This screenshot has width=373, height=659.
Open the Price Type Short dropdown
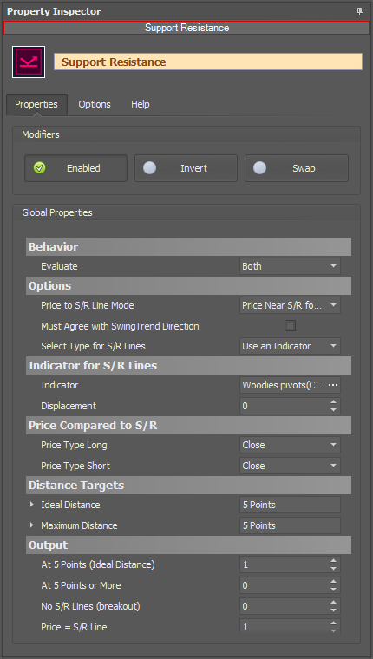click(290, 466)
